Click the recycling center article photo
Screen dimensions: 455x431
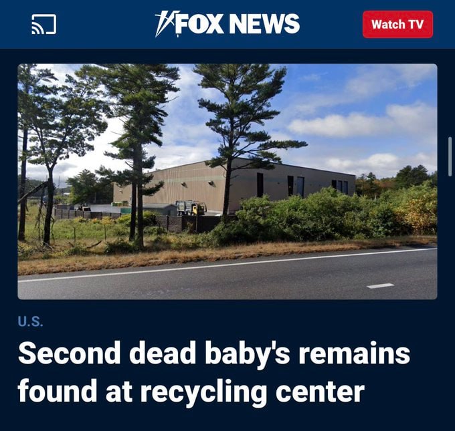coord(227,182)
